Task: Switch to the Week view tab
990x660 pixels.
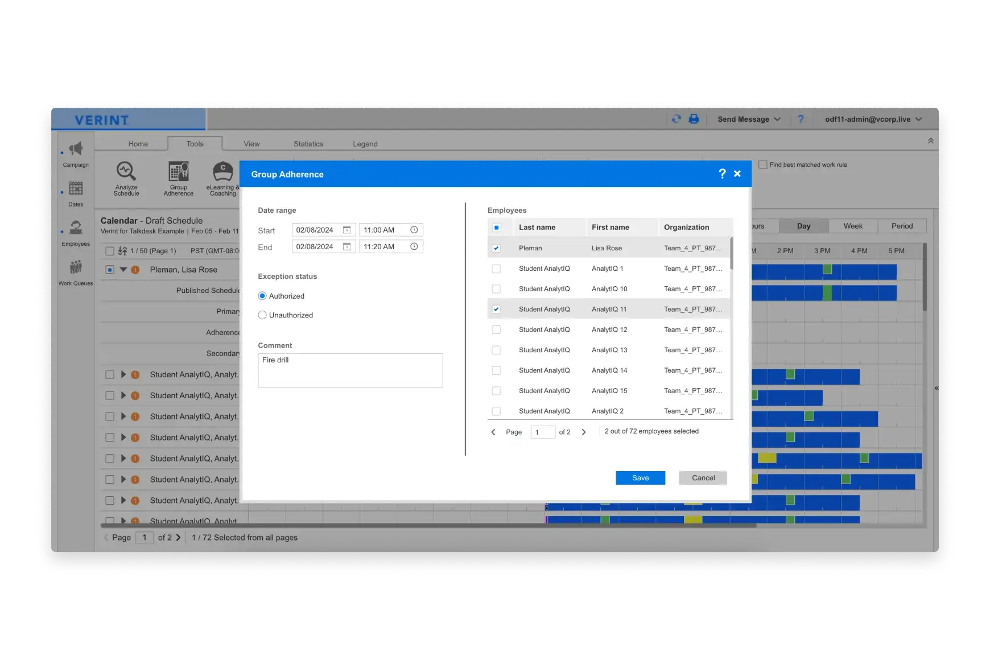Action: [852, 225]
